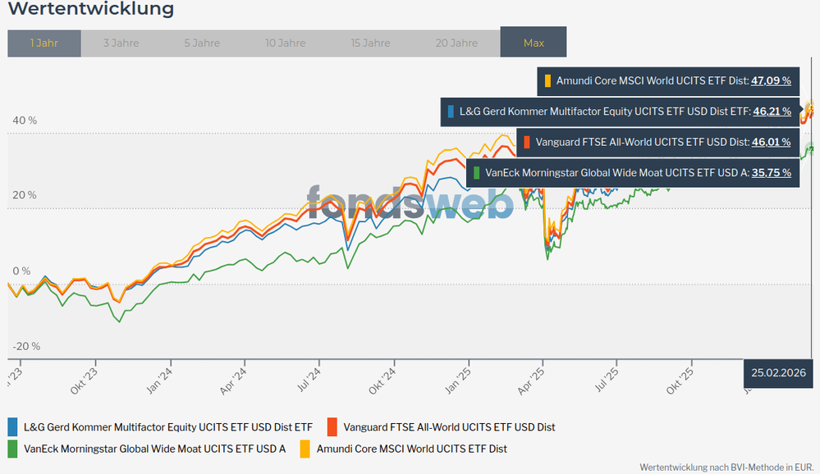Screen dimensions: 820x474
Task: Click the Jan '24 axis label
Action: (x=159, y=381)
